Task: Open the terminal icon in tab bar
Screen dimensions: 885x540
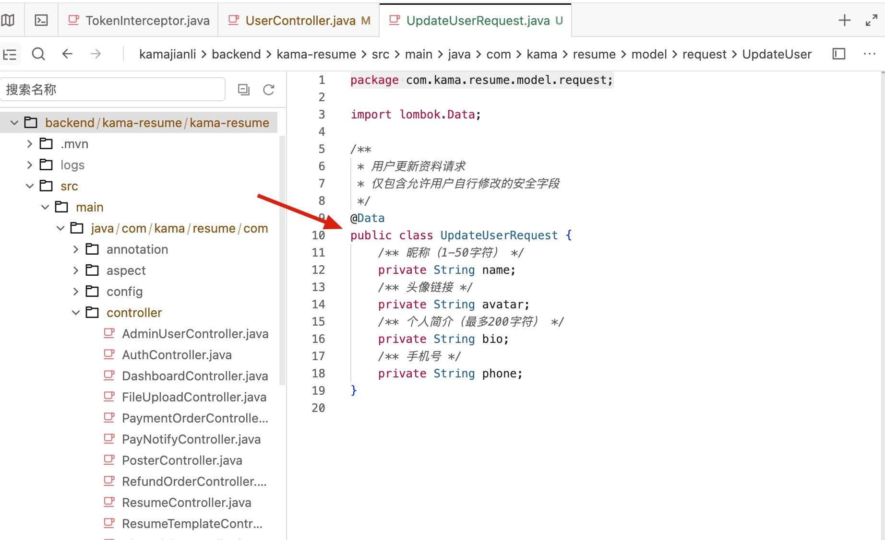Action: (42, 20)
